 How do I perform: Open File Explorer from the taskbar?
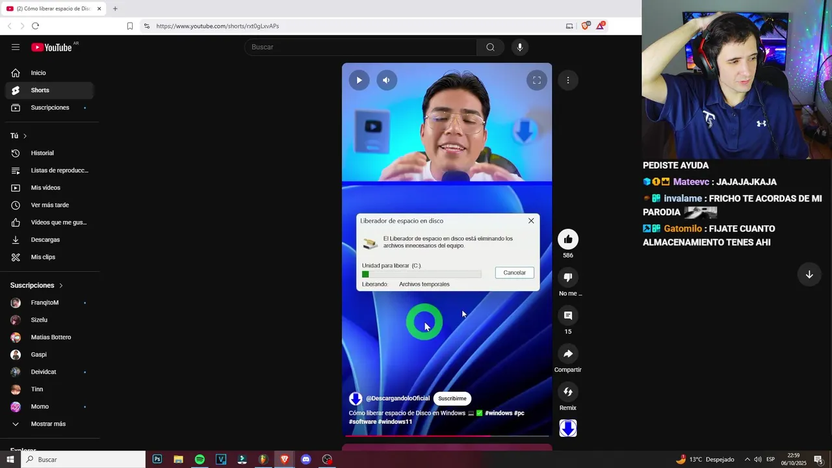(178, 460)
